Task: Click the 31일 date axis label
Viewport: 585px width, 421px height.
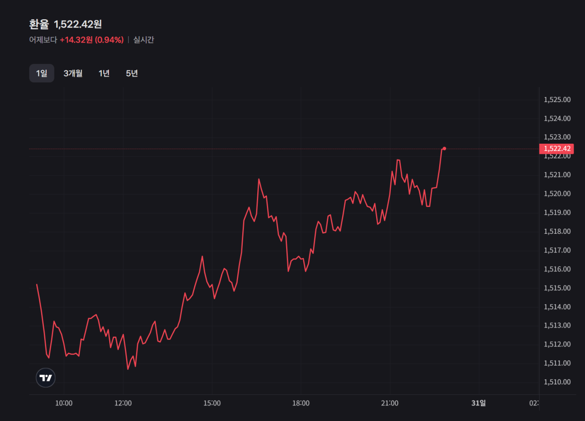Action: tap(479, 403)
